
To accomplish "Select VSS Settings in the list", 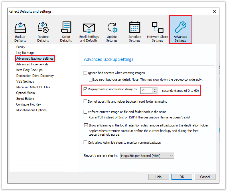I will point(25,81).
